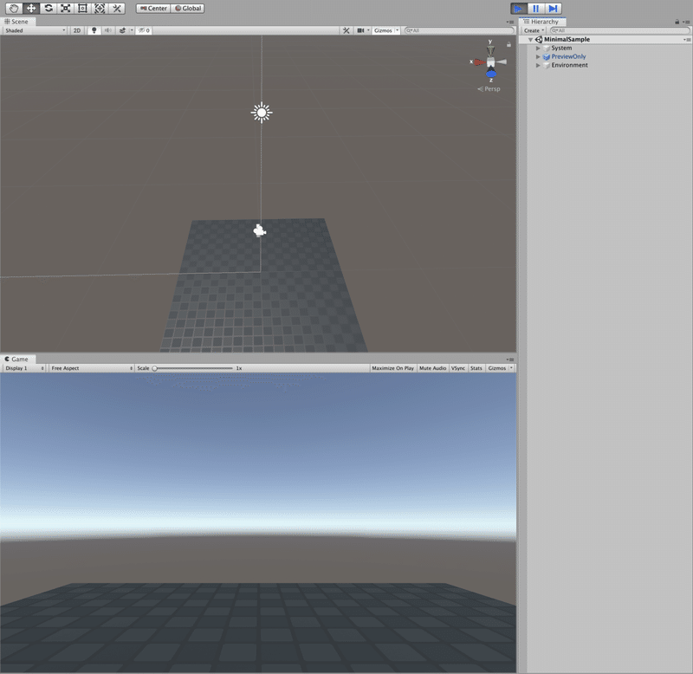
Task: Toggle Gizmos in the Scene view
Action: 383,30
